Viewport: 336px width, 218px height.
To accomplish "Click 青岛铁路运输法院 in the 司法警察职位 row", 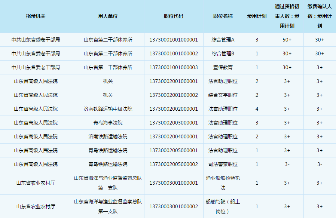I will (x=108, y=164).
